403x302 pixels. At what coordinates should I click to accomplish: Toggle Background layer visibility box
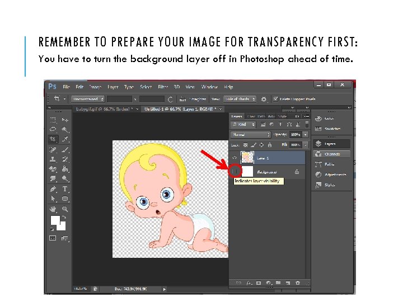click(235, 171)
